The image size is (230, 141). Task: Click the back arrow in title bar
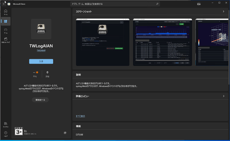point(4,4)
